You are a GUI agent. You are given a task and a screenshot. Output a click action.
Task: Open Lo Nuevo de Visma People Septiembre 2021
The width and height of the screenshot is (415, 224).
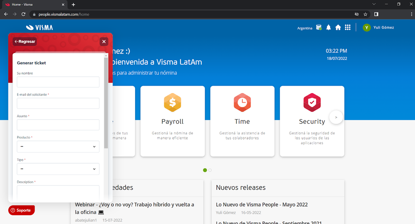click(x=269, y=222)
